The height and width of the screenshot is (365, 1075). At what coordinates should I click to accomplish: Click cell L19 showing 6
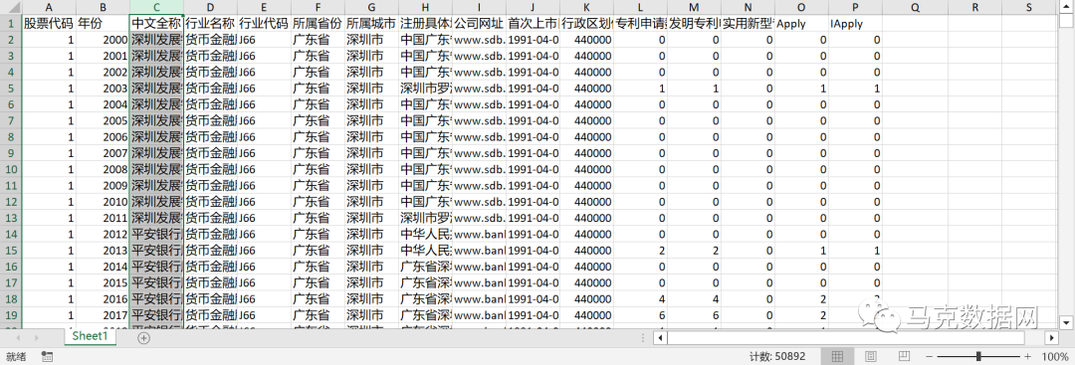pos(640,314)
